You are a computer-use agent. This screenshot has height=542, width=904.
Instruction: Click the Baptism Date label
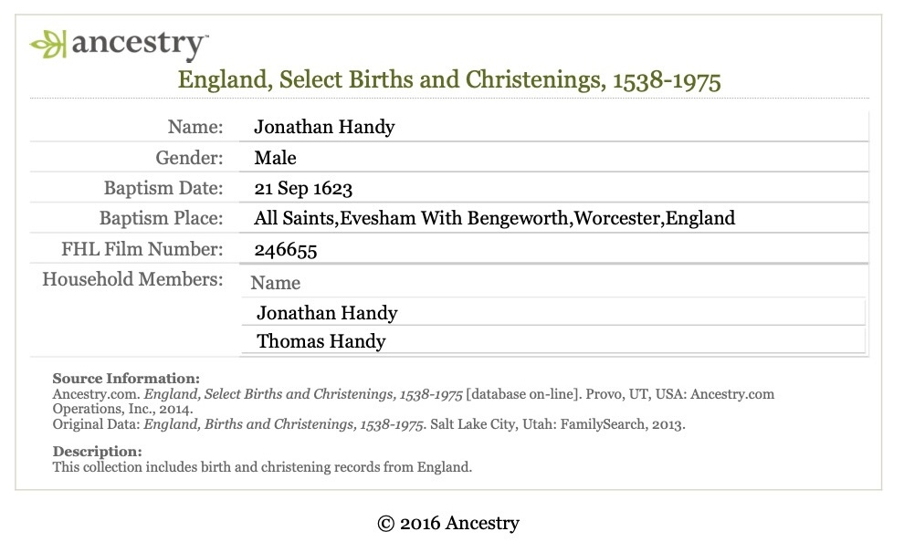point(163,188)
